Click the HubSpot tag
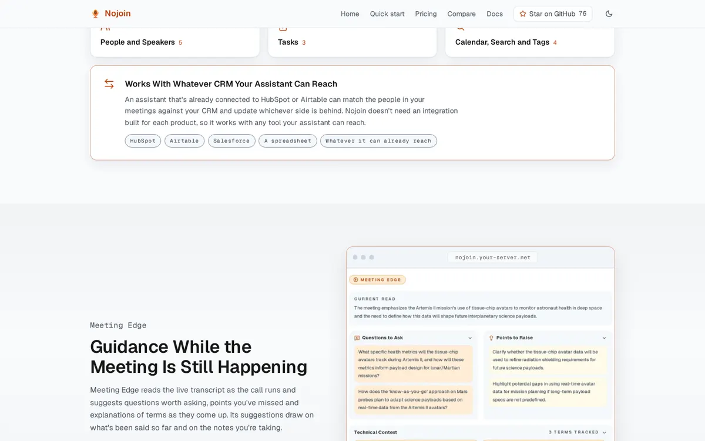This screenshot has width=705, height=441. [x=143, y=141]
